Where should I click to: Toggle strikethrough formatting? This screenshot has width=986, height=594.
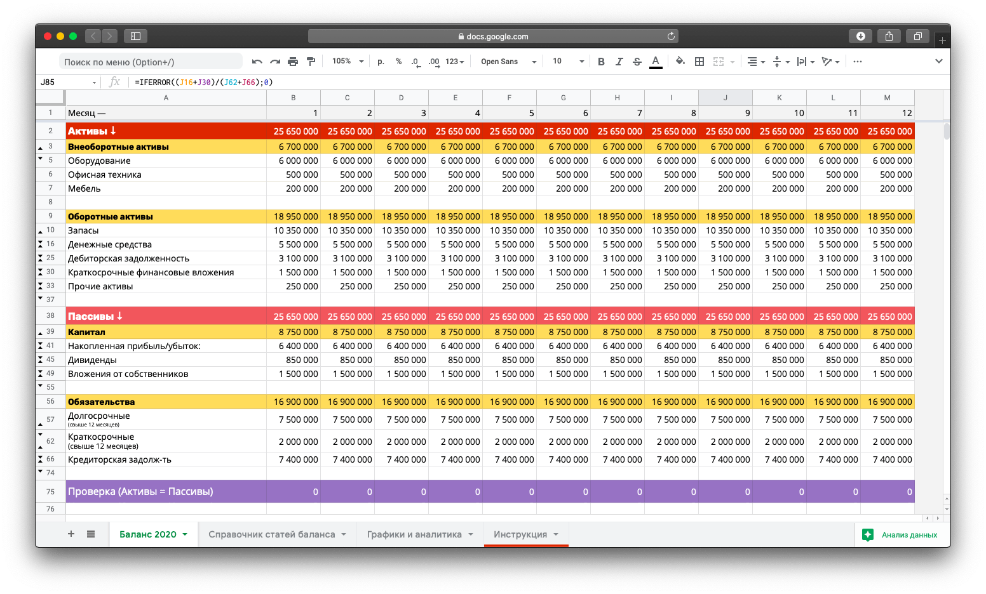coord(637,62)
